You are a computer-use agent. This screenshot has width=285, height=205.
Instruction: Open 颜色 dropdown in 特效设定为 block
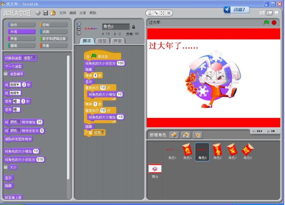15,131
